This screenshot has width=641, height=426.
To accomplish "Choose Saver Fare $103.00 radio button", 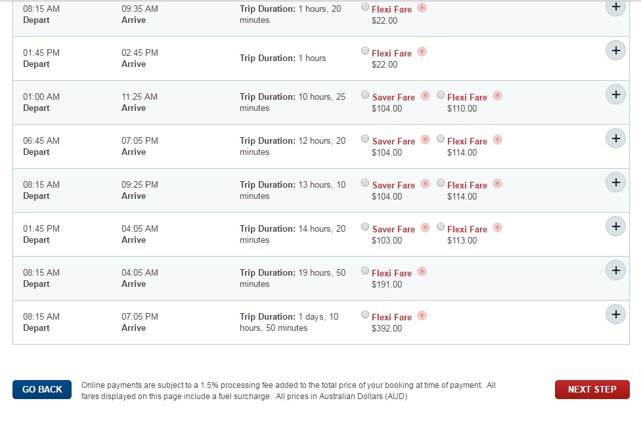I will (x=365, y=226).
